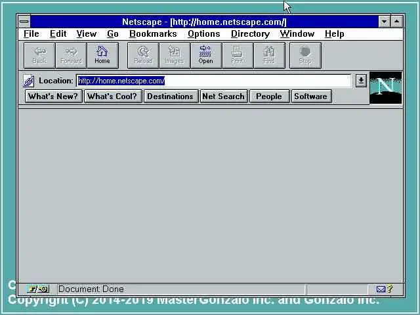Viewport: 420px width, 315px height.
Task: Click the Software directory button
Action: pyautogui.click(x=311, y=96)
